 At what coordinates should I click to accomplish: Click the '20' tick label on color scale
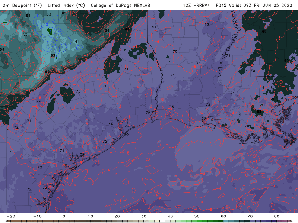point(117,216)
